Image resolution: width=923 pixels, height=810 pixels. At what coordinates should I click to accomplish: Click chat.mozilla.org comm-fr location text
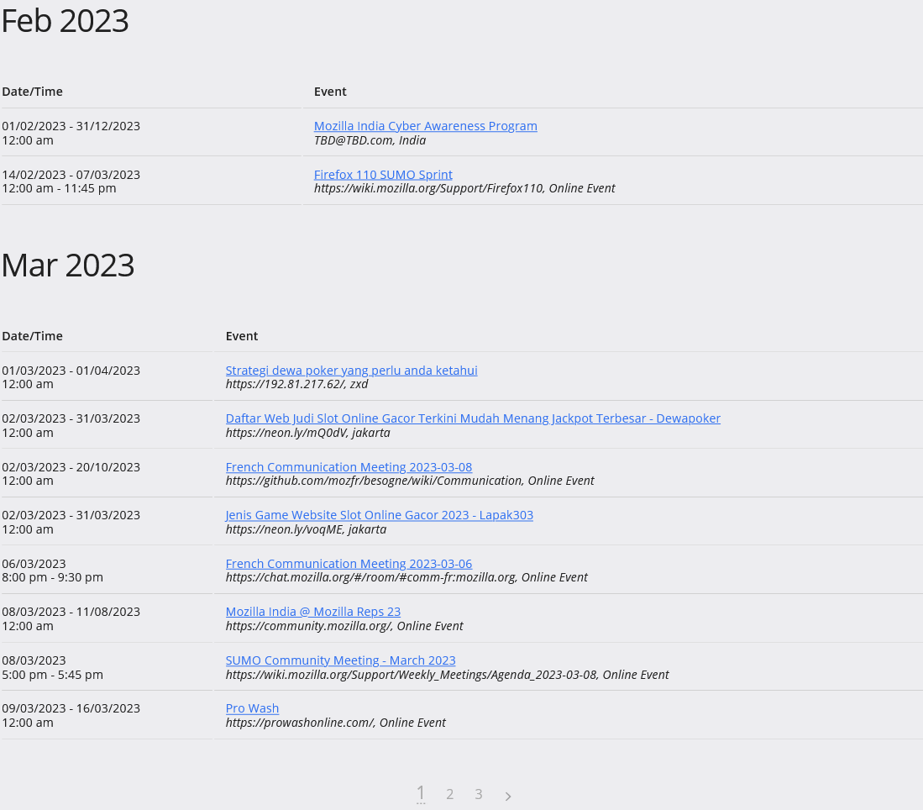point(406,577)
